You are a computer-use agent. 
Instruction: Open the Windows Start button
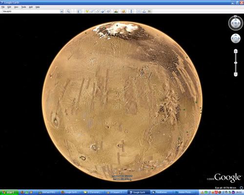(9, 193)
